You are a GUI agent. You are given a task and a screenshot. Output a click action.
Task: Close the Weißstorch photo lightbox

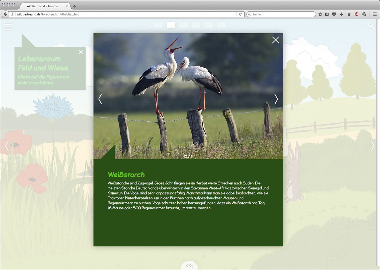pyautogui.click(x=275, y=40)
